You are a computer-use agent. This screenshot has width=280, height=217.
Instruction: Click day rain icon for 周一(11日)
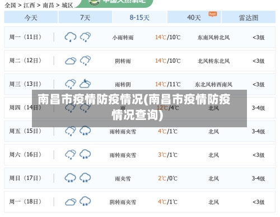coord(71,37)
